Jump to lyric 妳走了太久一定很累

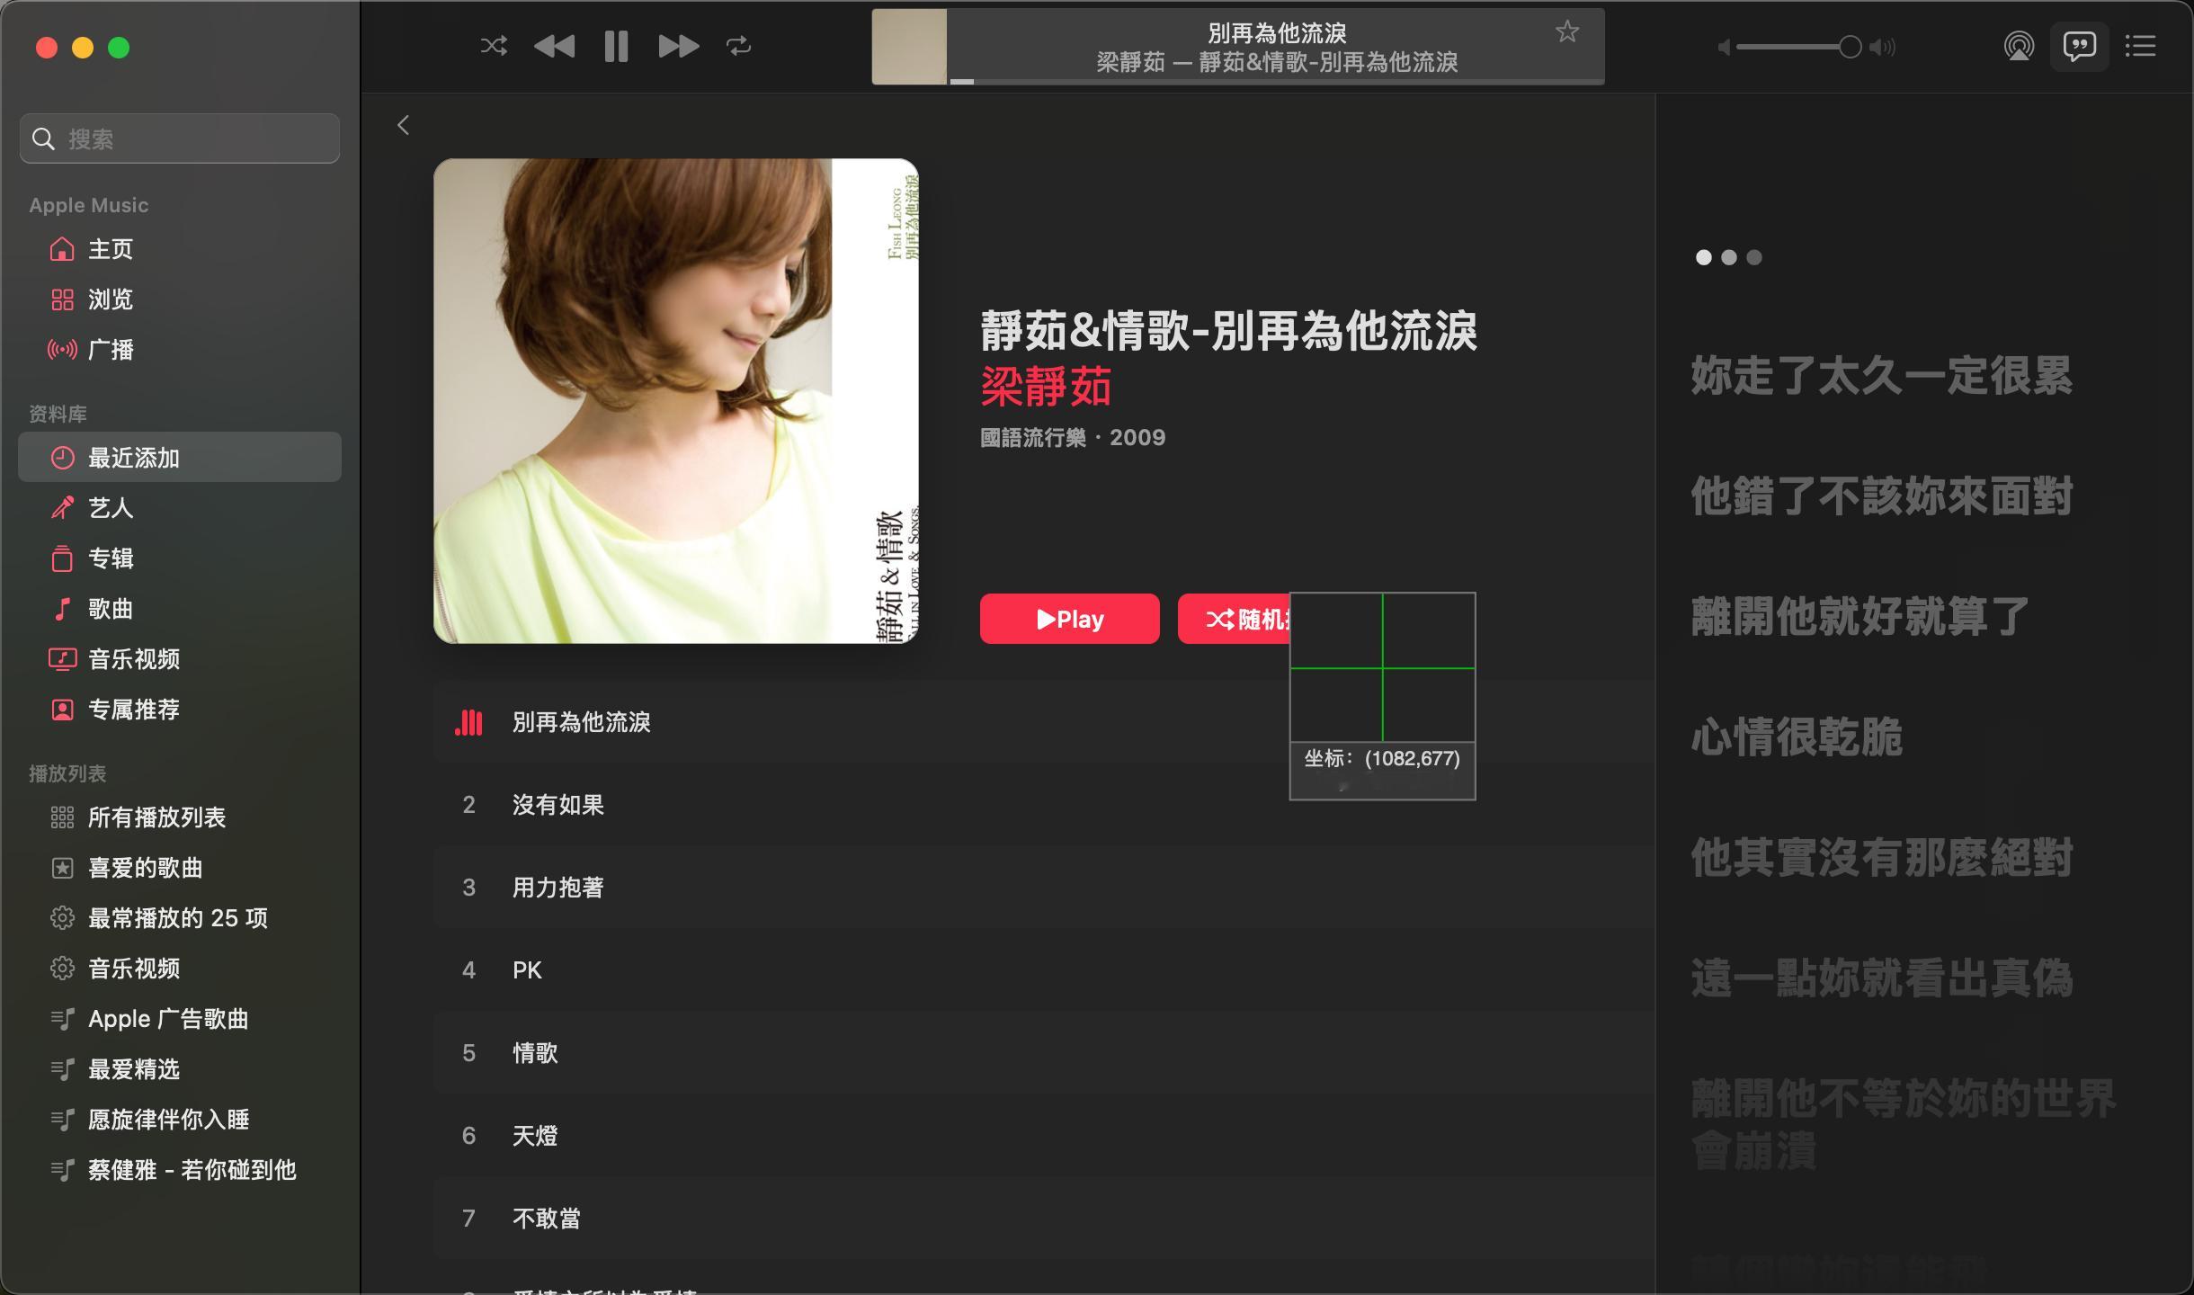coord(1881,376)
